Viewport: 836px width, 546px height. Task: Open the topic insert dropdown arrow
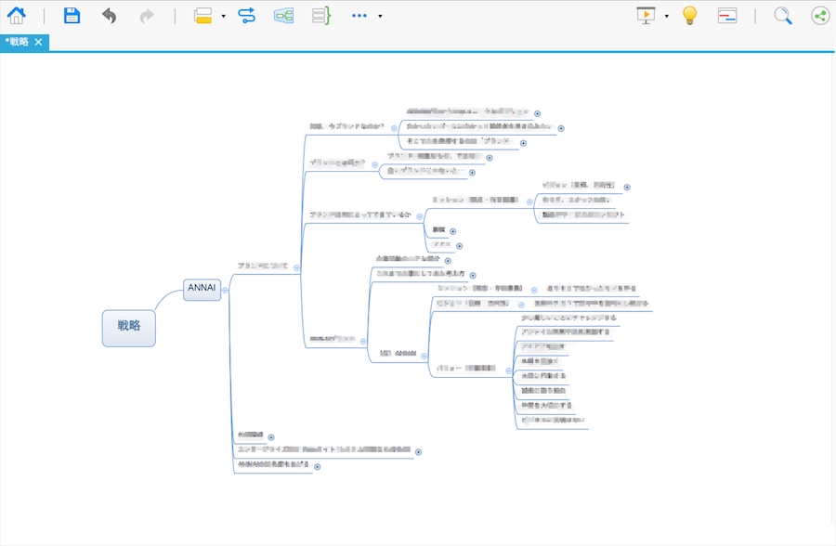pos(224,17)
